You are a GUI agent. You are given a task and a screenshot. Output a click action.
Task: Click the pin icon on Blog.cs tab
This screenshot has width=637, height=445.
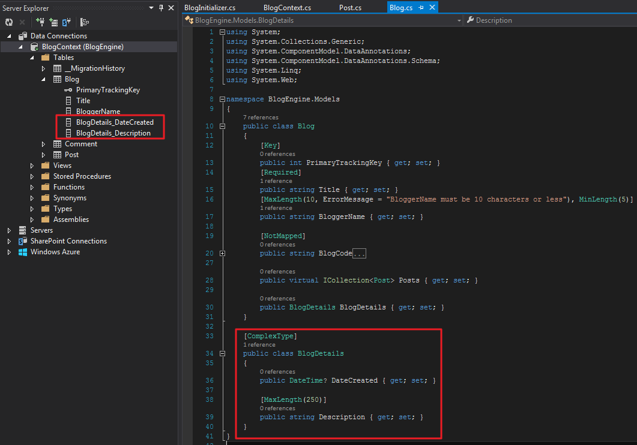coord(421,7)
